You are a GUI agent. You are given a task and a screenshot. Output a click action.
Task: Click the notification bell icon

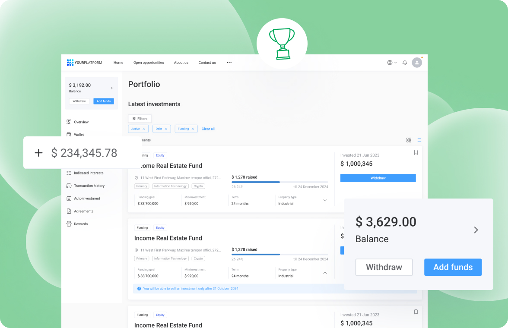point(404,63)
